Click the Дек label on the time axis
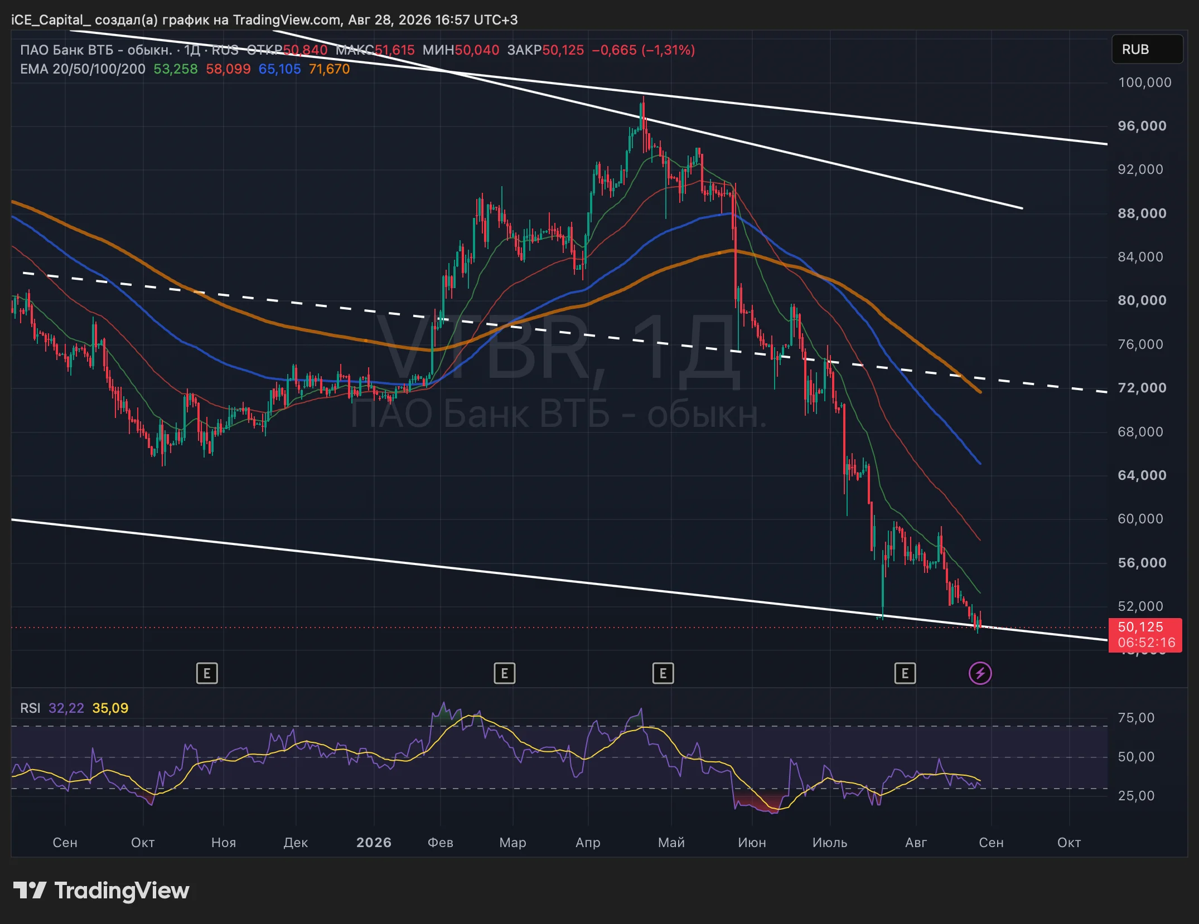Screen dimensions: 1199x924 click(x=296, y=843)
